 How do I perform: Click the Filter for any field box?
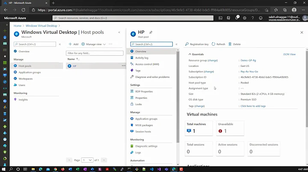click(x=95, y=53)
